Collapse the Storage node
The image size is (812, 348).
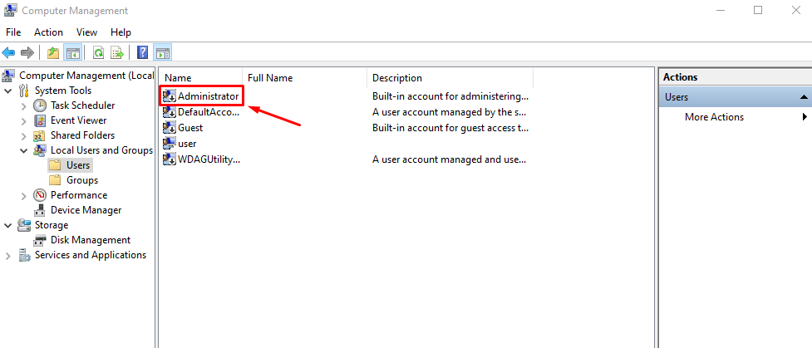pyautogui.click(x=7, y=225)
